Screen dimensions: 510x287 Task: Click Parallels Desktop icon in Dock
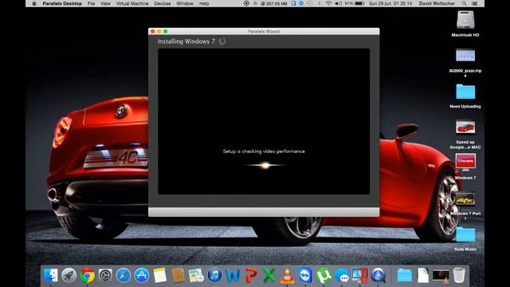[360, 276]
